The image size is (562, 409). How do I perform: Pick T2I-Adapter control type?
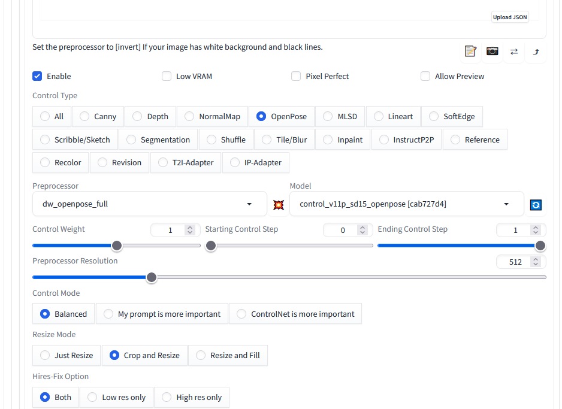click(x=186, y=163)
